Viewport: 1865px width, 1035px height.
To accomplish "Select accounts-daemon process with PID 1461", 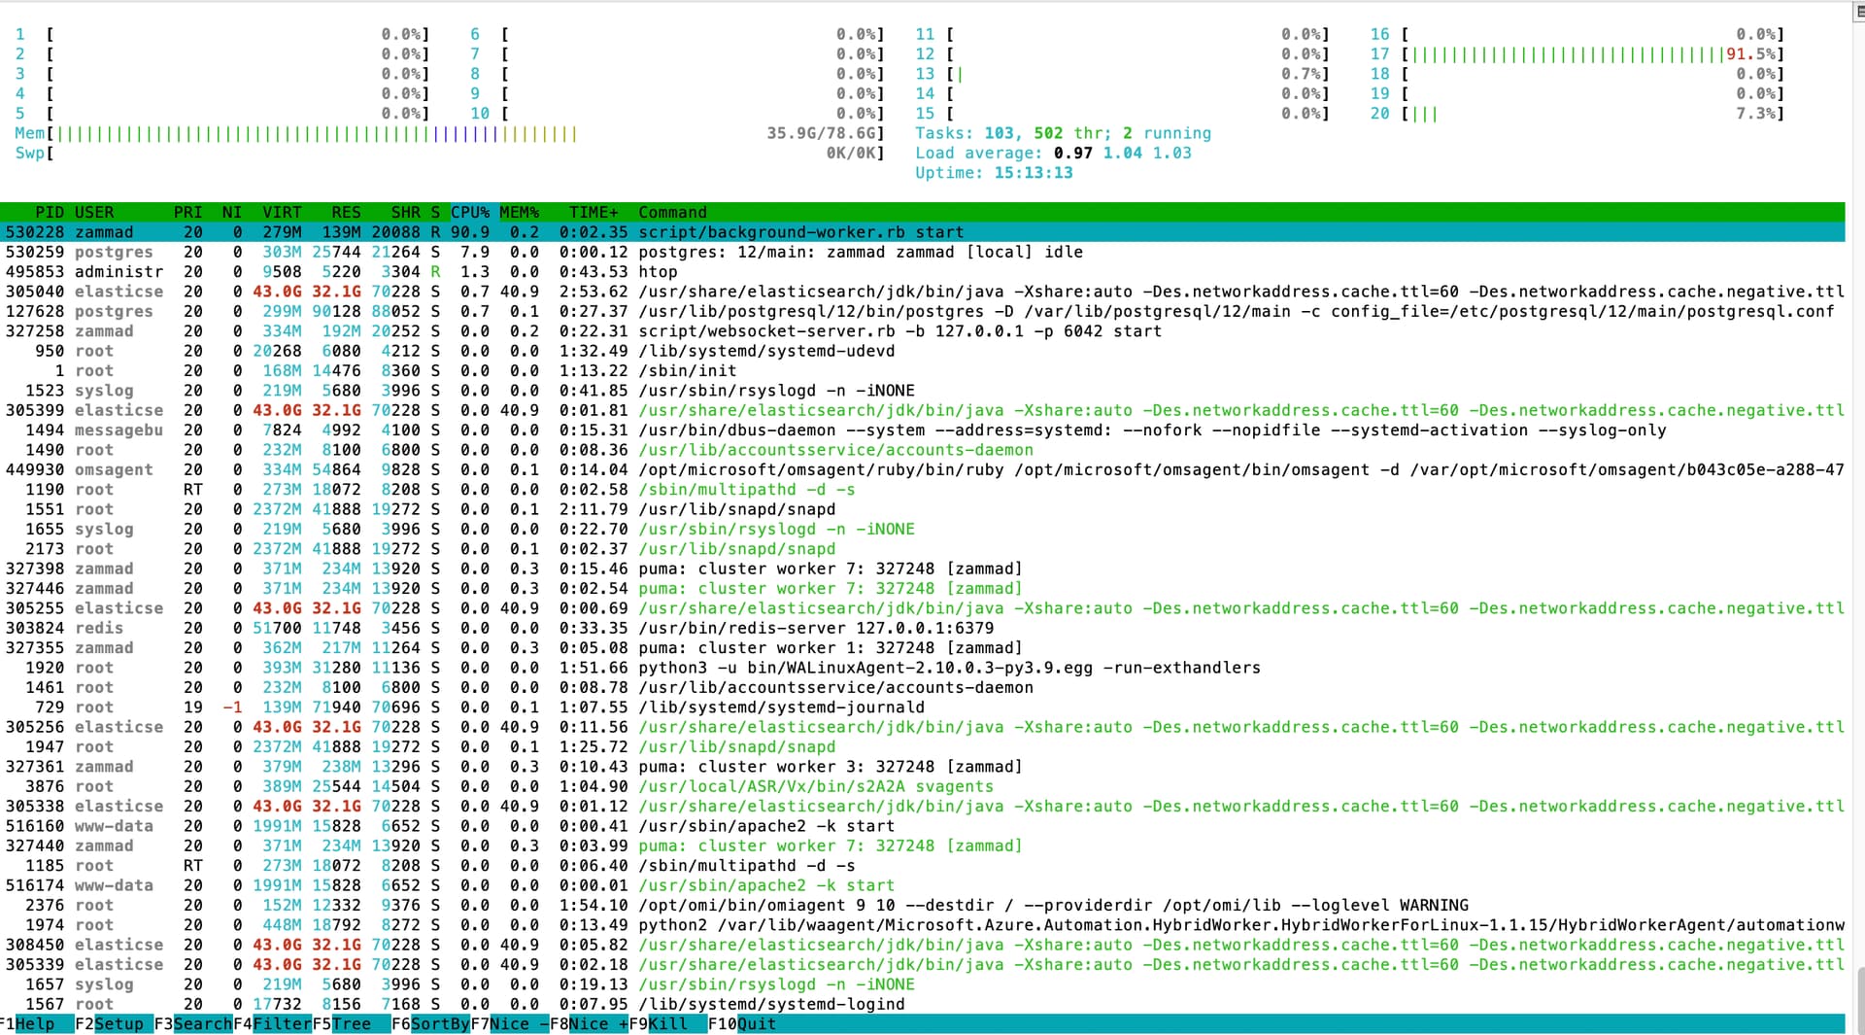I will (923, 687).
